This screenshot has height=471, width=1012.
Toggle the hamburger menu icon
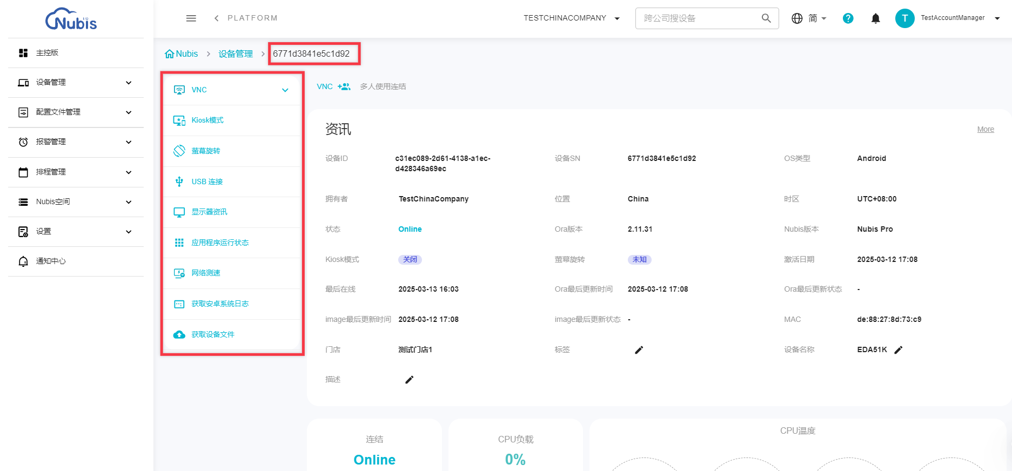pyautogui.click(x=191, y=18)
